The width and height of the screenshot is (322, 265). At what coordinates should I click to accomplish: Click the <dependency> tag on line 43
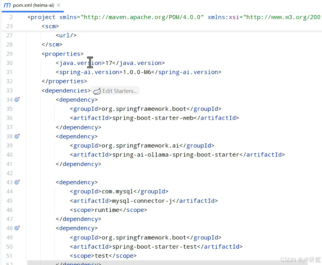(77, 182)
